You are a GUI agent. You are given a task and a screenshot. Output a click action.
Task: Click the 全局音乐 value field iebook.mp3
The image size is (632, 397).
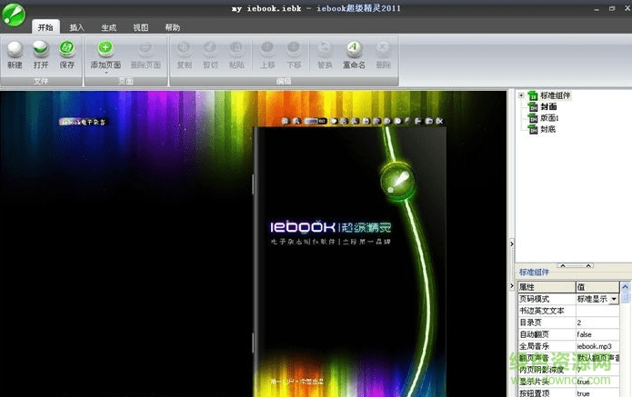pos(597,346)
